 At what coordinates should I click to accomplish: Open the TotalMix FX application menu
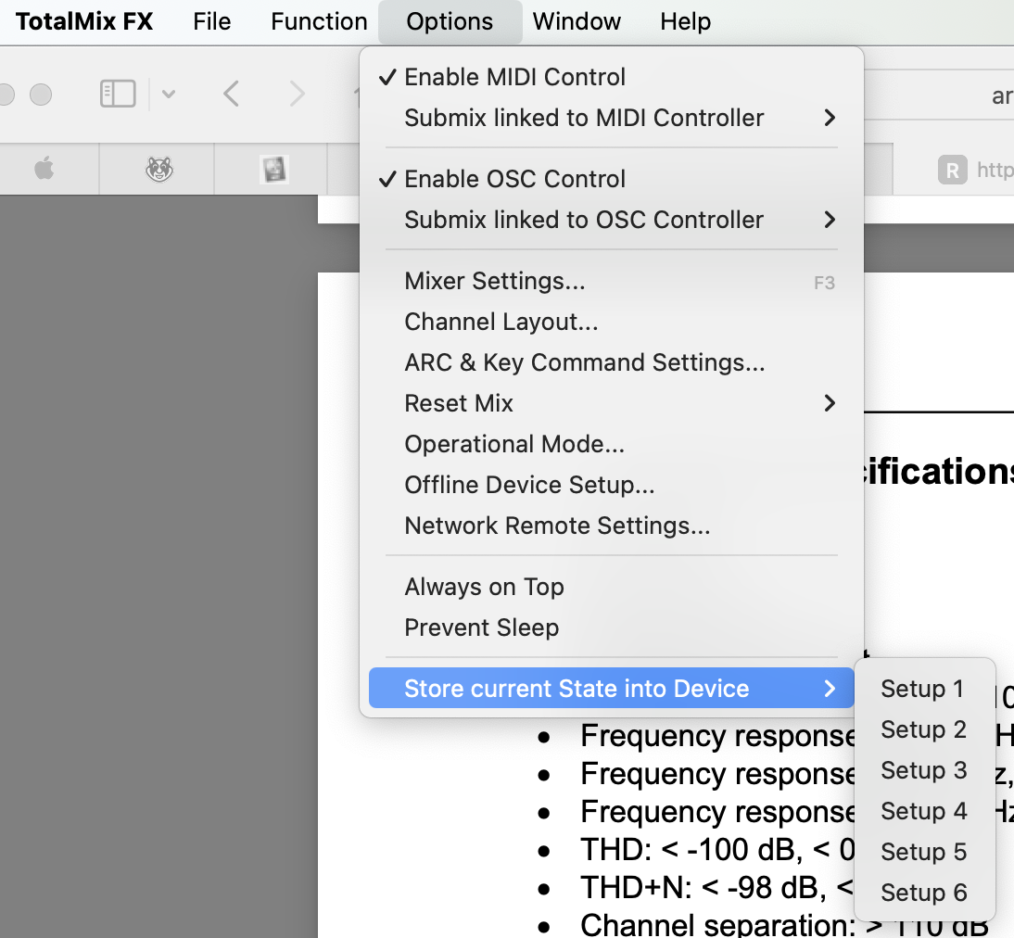click(x=84, y=21)
